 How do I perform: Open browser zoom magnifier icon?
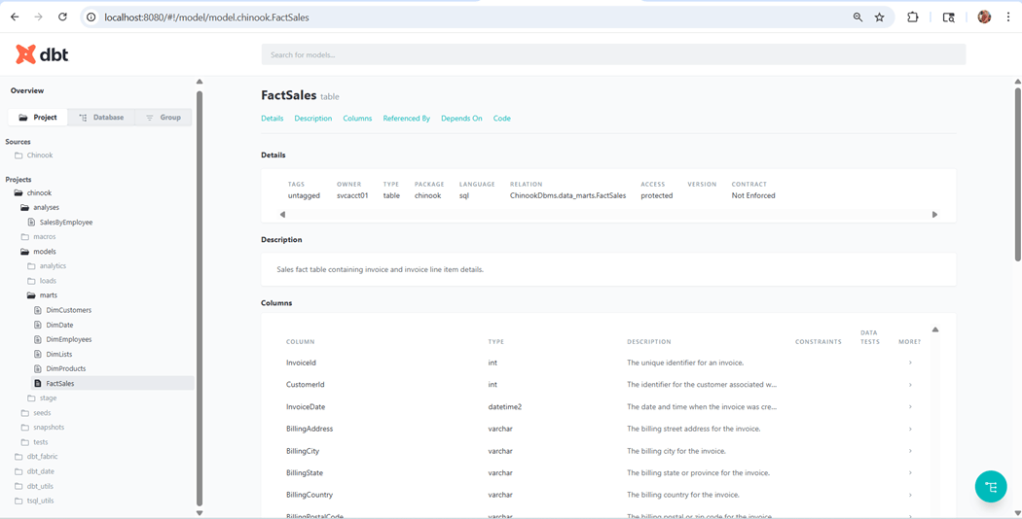tap(858, 17)
